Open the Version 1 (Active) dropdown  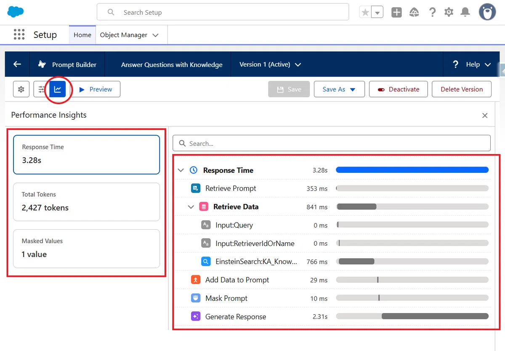click(270, 64)
